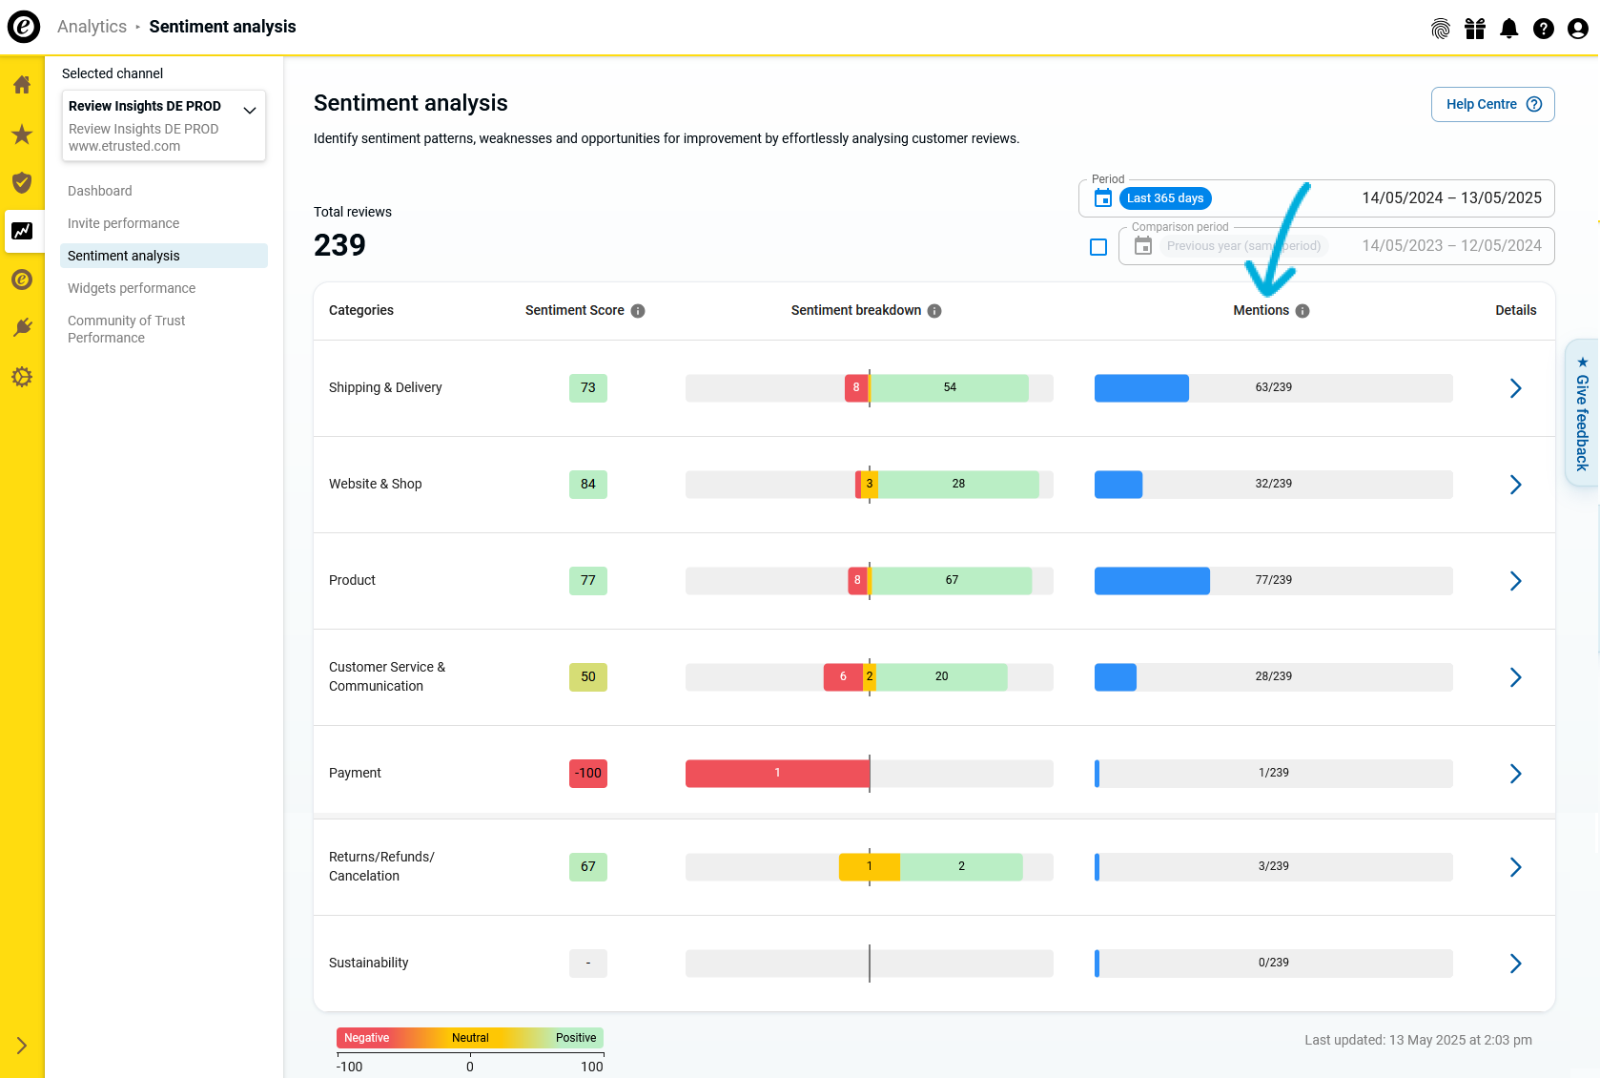The width and height of the screenshot is (1600, 1078).
Task: Click the Payment score -100 badge
Action: tap(588, 774)
